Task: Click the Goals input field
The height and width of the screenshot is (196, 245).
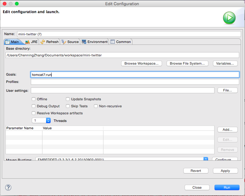Action: click(135, 75)
